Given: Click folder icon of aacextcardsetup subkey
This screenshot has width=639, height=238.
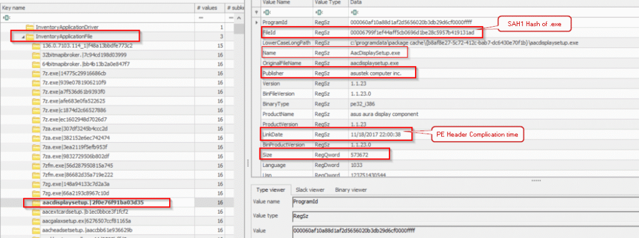Looking at the screenshot, I should [x=36, y=212].
